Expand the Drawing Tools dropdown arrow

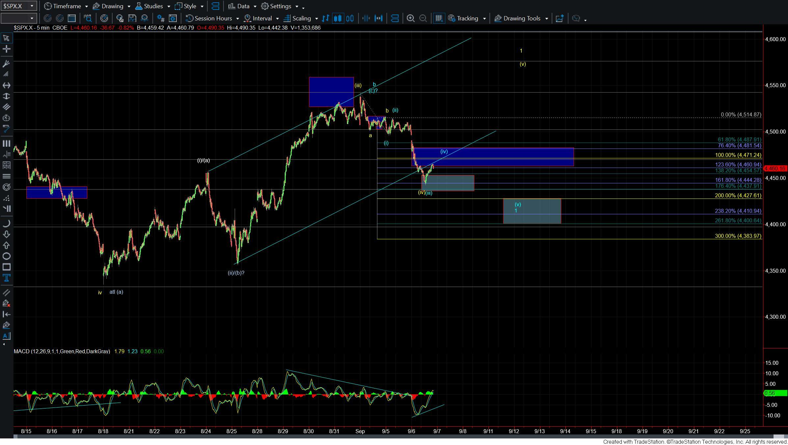click(547, 19)
